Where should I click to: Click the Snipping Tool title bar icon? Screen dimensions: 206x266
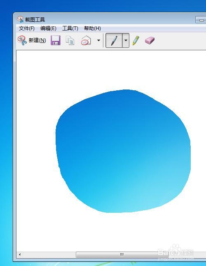point(20,19)
